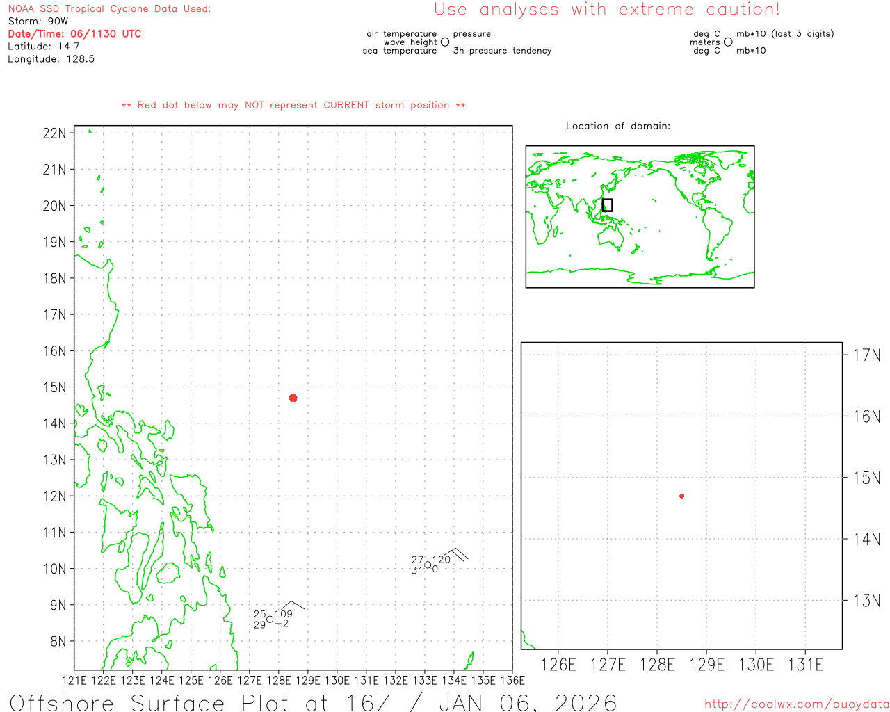Click the pressure value 120 at the eastern station
Screen dimensions: 890x712
442,560
